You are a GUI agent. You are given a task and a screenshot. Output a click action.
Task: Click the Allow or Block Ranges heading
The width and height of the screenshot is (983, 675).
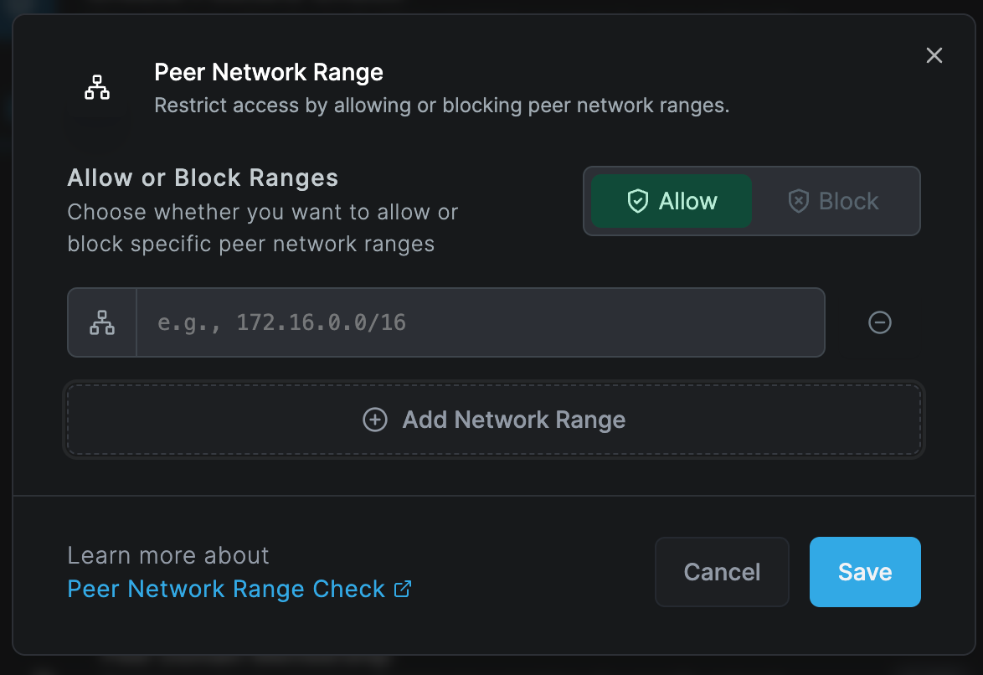pyautogui.click(x=203, y=178)
